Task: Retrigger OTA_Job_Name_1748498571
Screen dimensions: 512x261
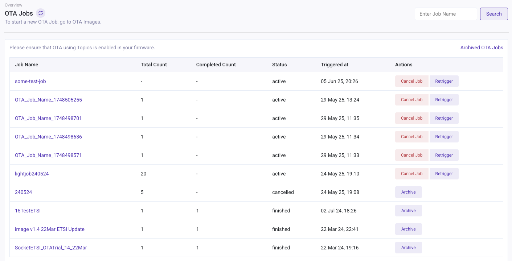Action: pyautogui.click(x=444, y=155)
